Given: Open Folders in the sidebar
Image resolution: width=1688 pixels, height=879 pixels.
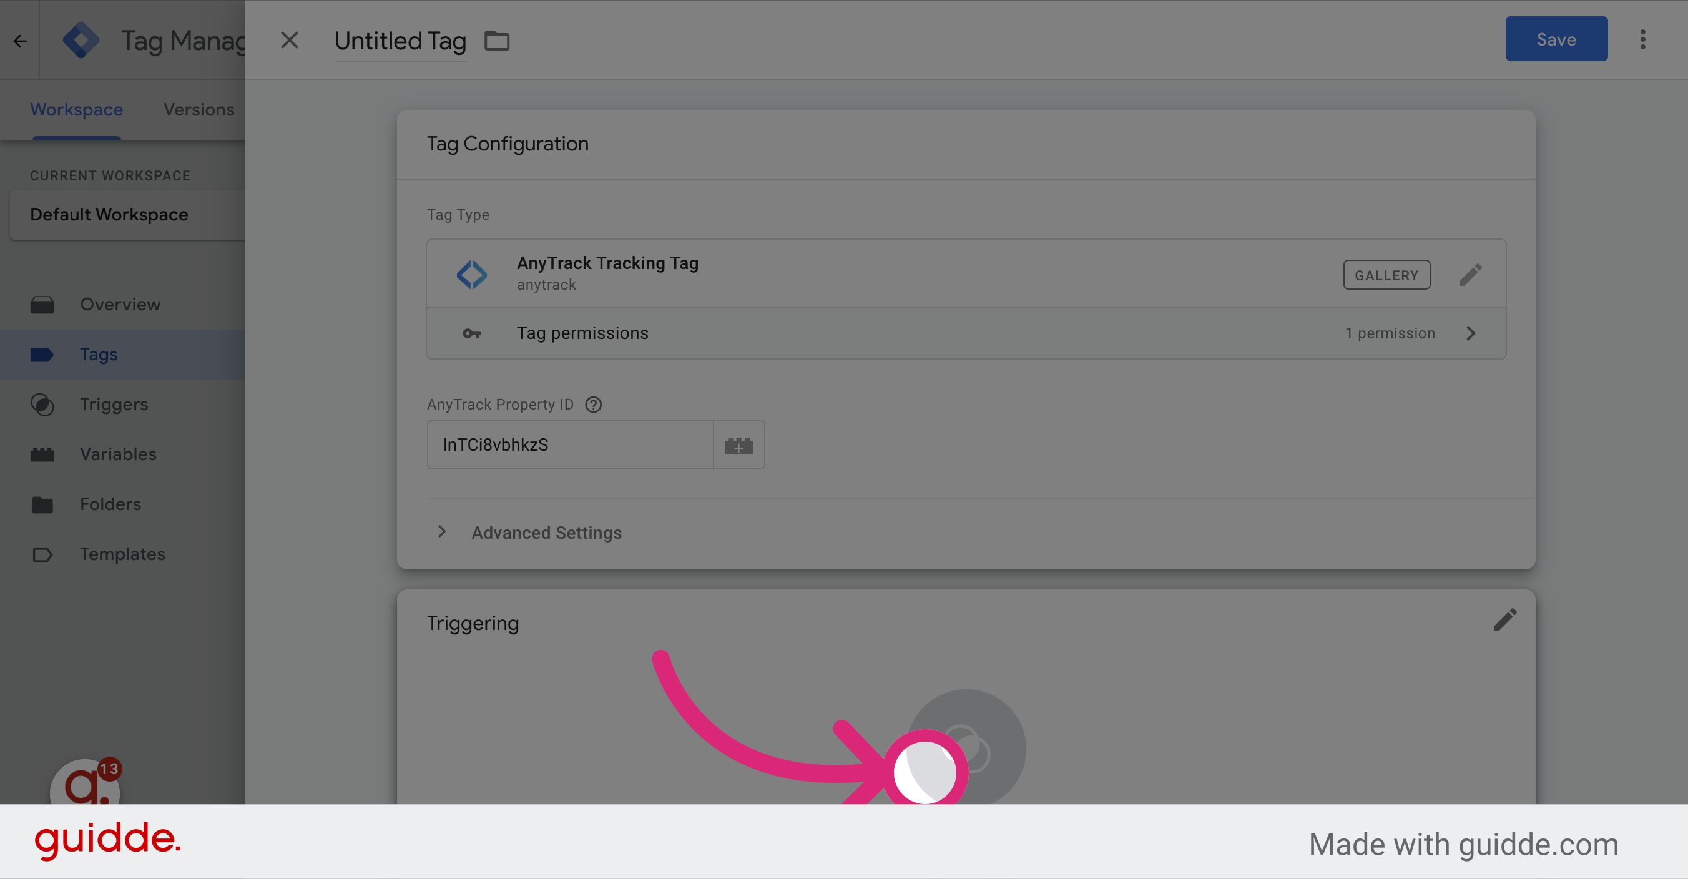Looking at the screenshot, I should 122,504.
